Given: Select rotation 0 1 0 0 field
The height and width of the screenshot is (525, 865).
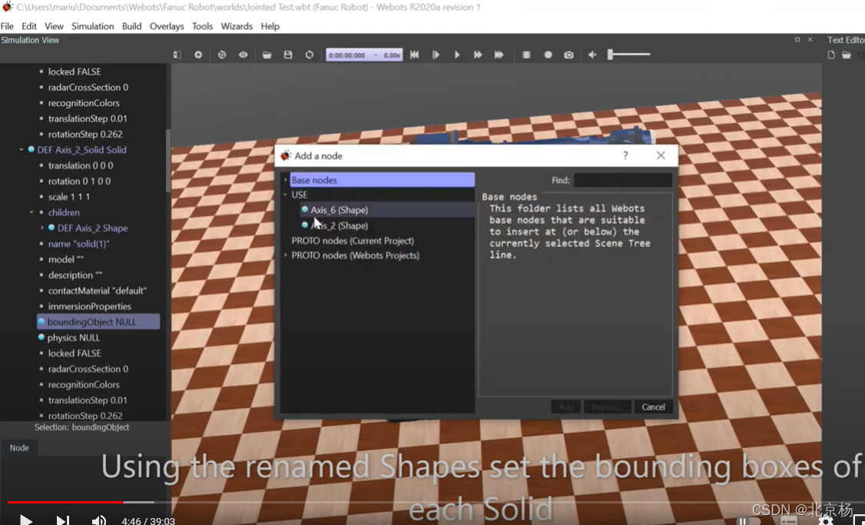Looking at the screenshot, I should point(79,181).
